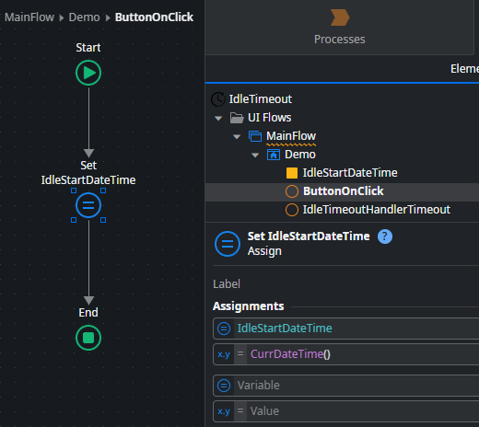Click the assign icon beside empty Variable
479x427 pixels.
[x=224, y=386]
